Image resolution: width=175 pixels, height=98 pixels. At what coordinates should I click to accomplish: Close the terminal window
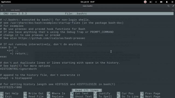point(2,6)
